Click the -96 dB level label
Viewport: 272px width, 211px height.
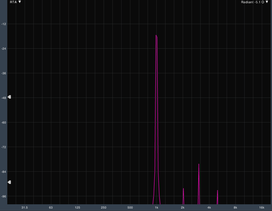pos(4,196)
